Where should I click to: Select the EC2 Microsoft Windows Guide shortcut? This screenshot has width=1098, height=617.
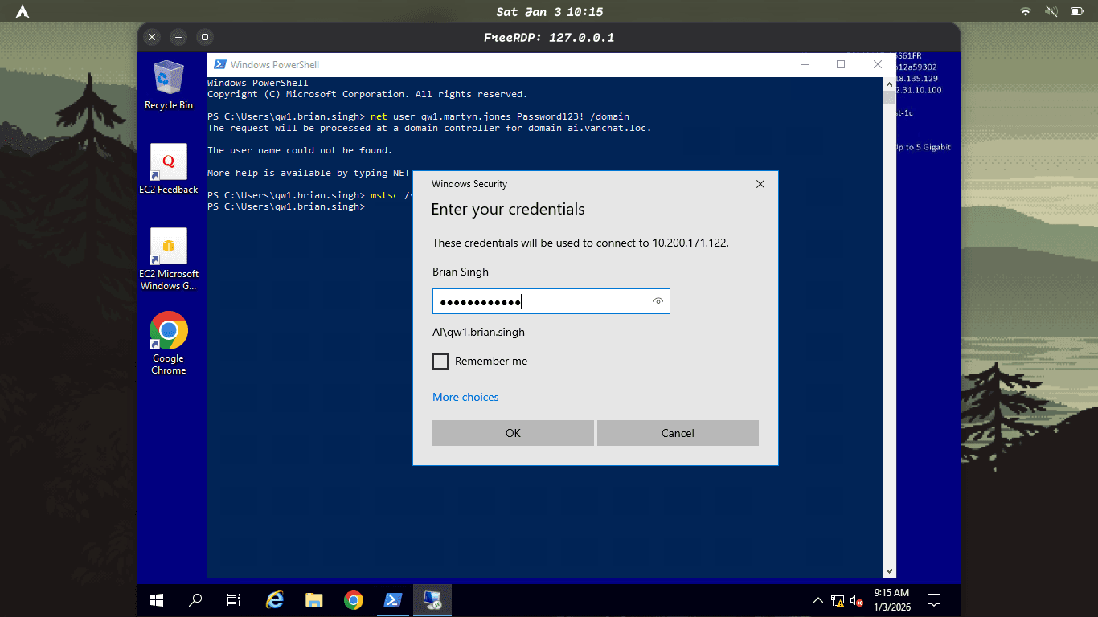(x=169, y=259)
